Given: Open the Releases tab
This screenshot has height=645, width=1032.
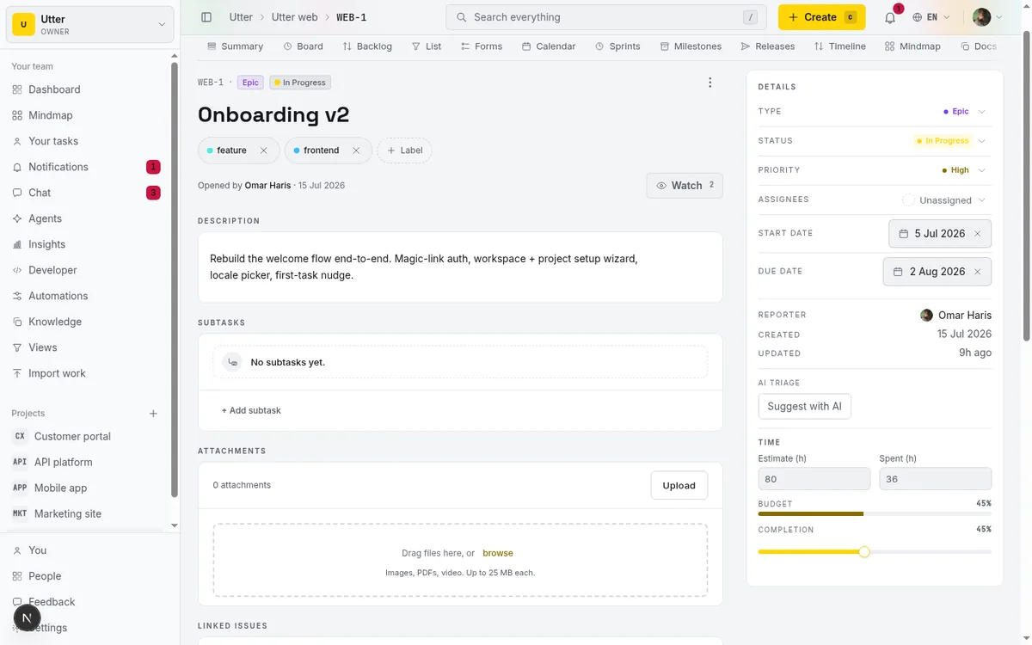Looking at the screenshot, I should 768,46.
